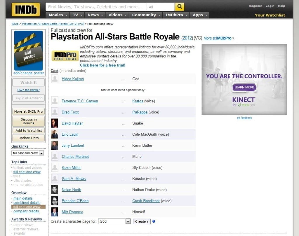The width and height of the screenshot is (299, 236).
Task: Open the character page God dropdown
Action: (x=114, y=221)
